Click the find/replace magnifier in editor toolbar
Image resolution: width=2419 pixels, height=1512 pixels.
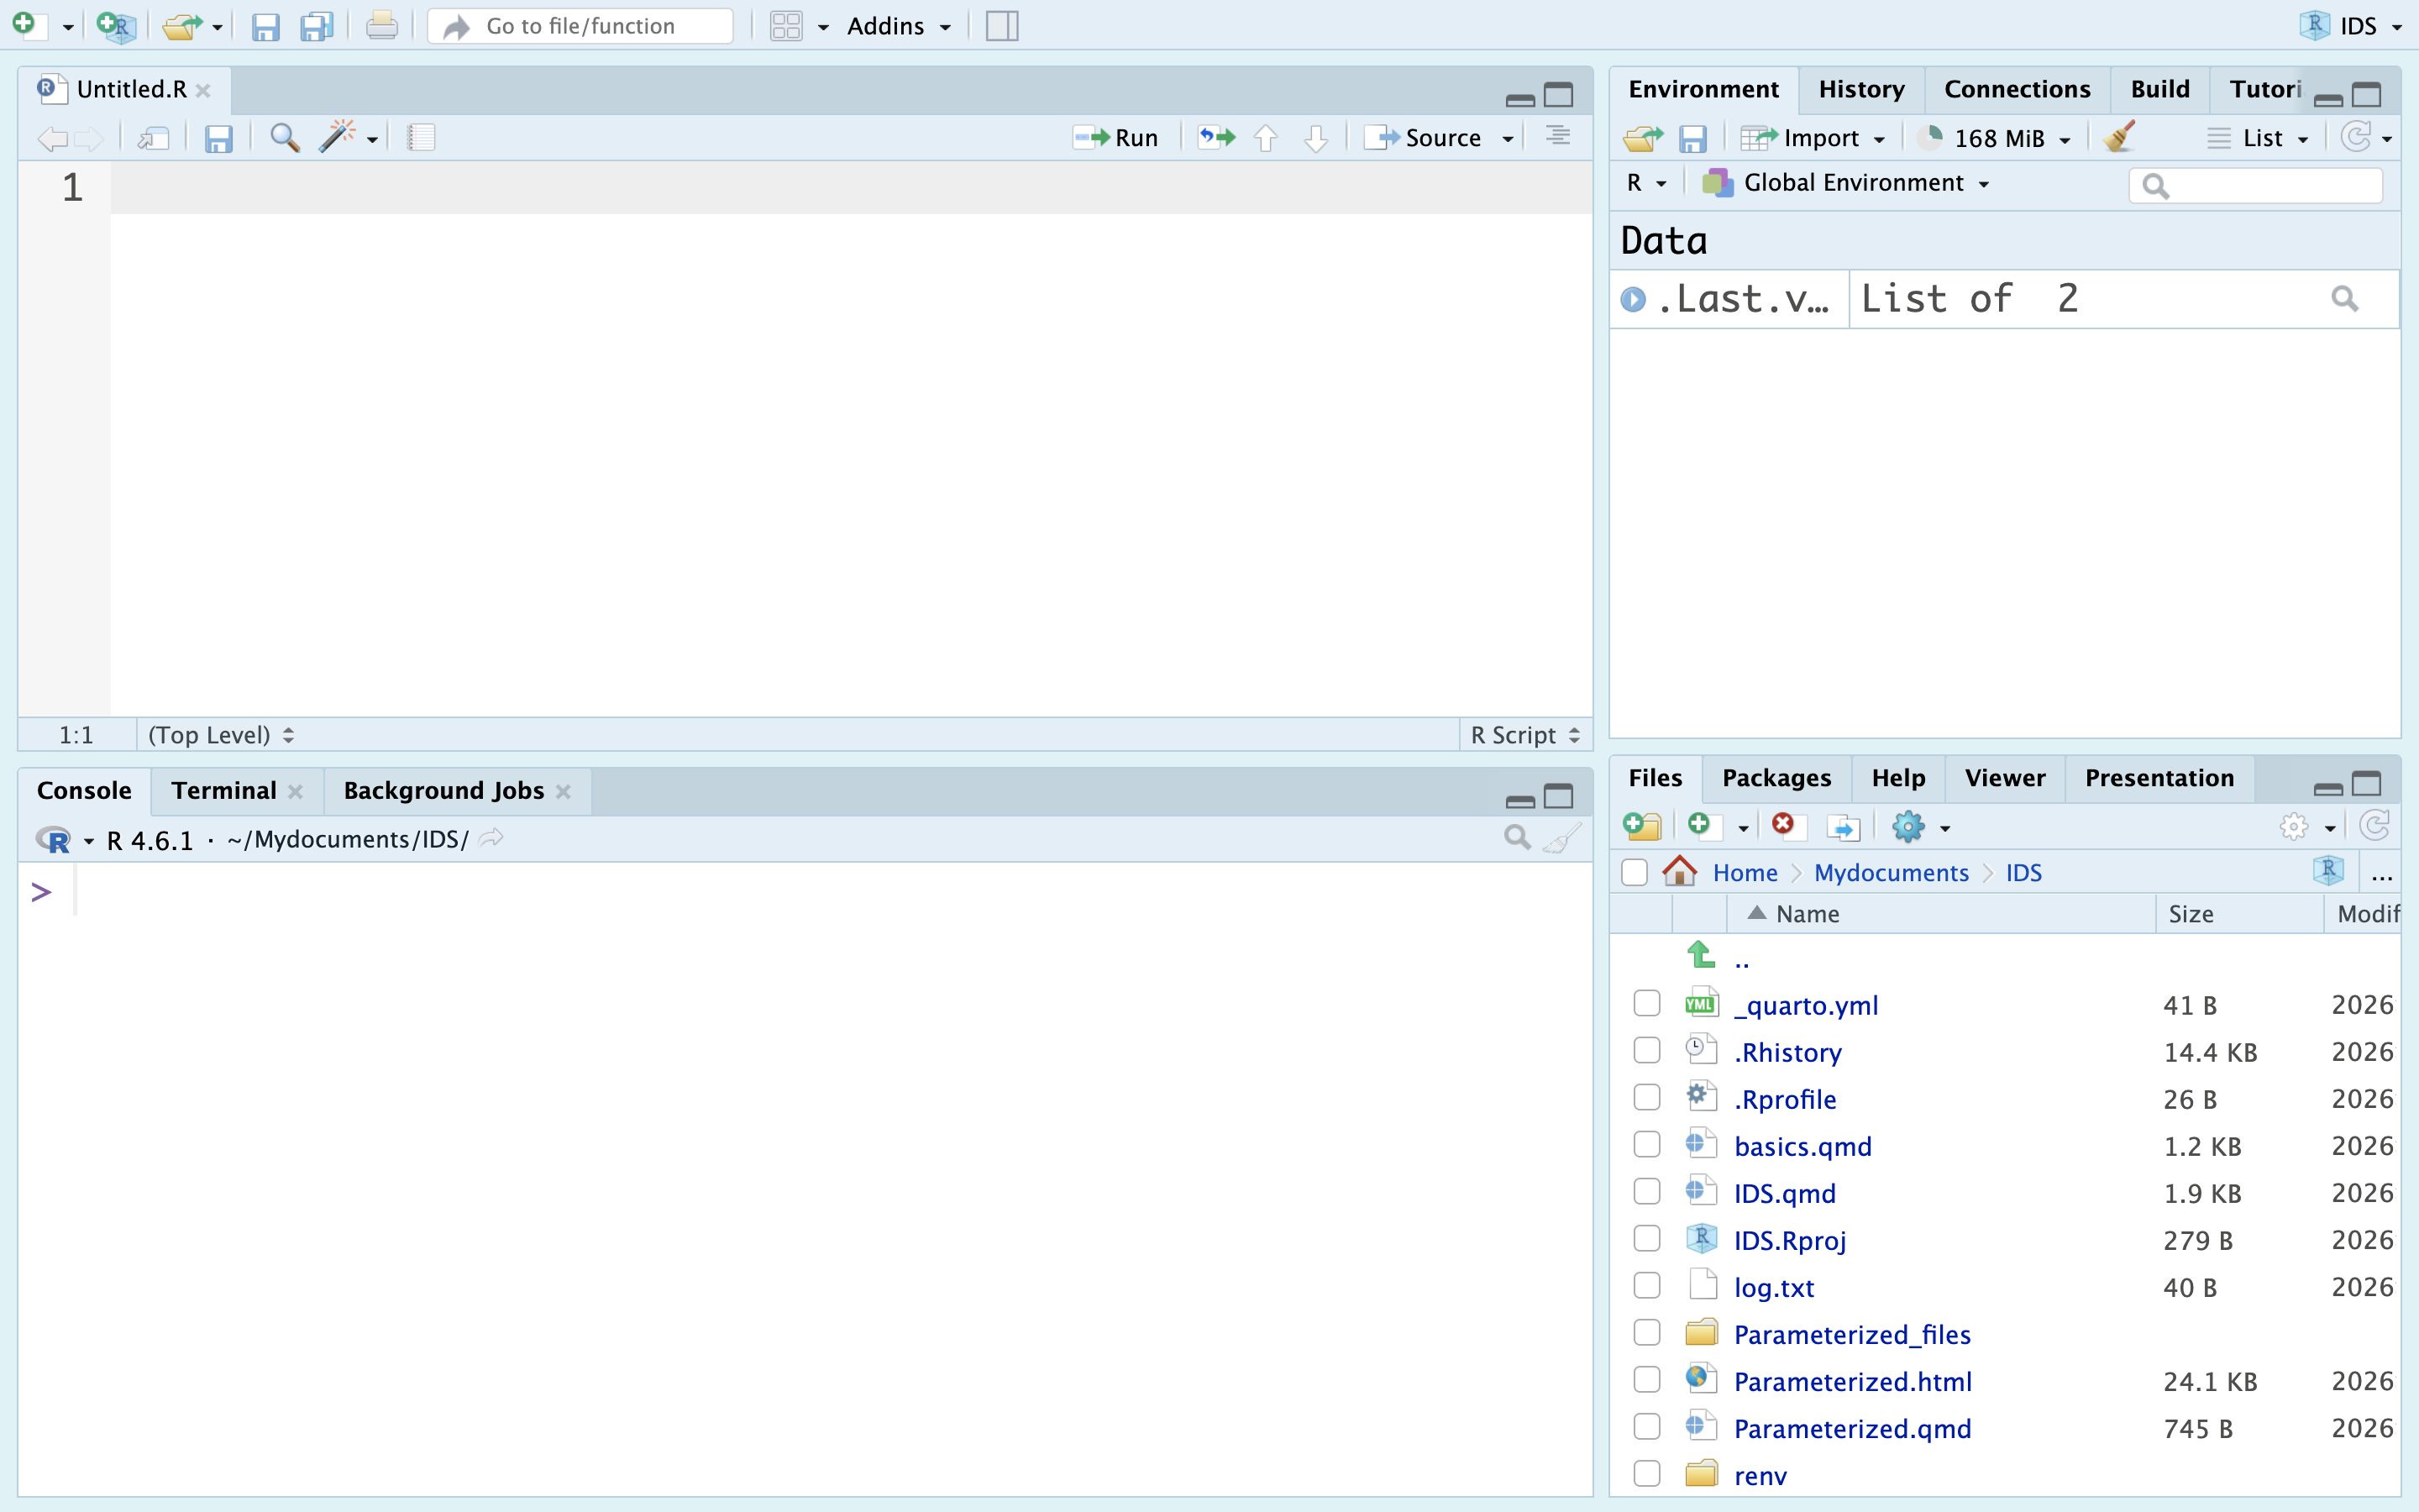point(285,137)
